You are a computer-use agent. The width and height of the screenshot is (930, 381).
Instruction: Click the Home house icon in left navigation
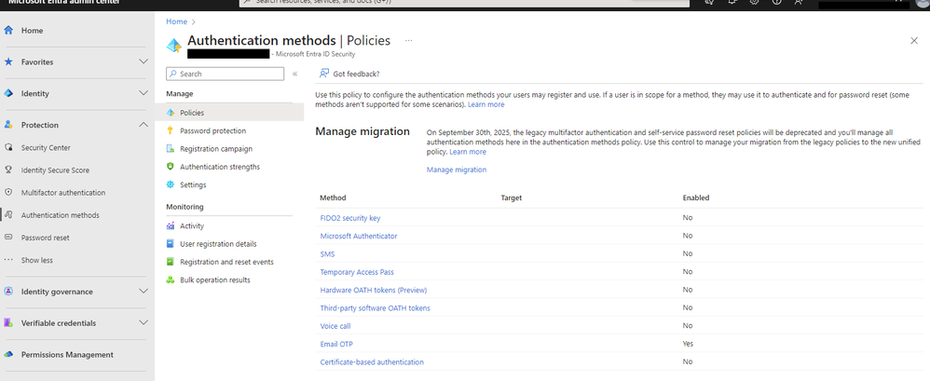click(8, 30)
